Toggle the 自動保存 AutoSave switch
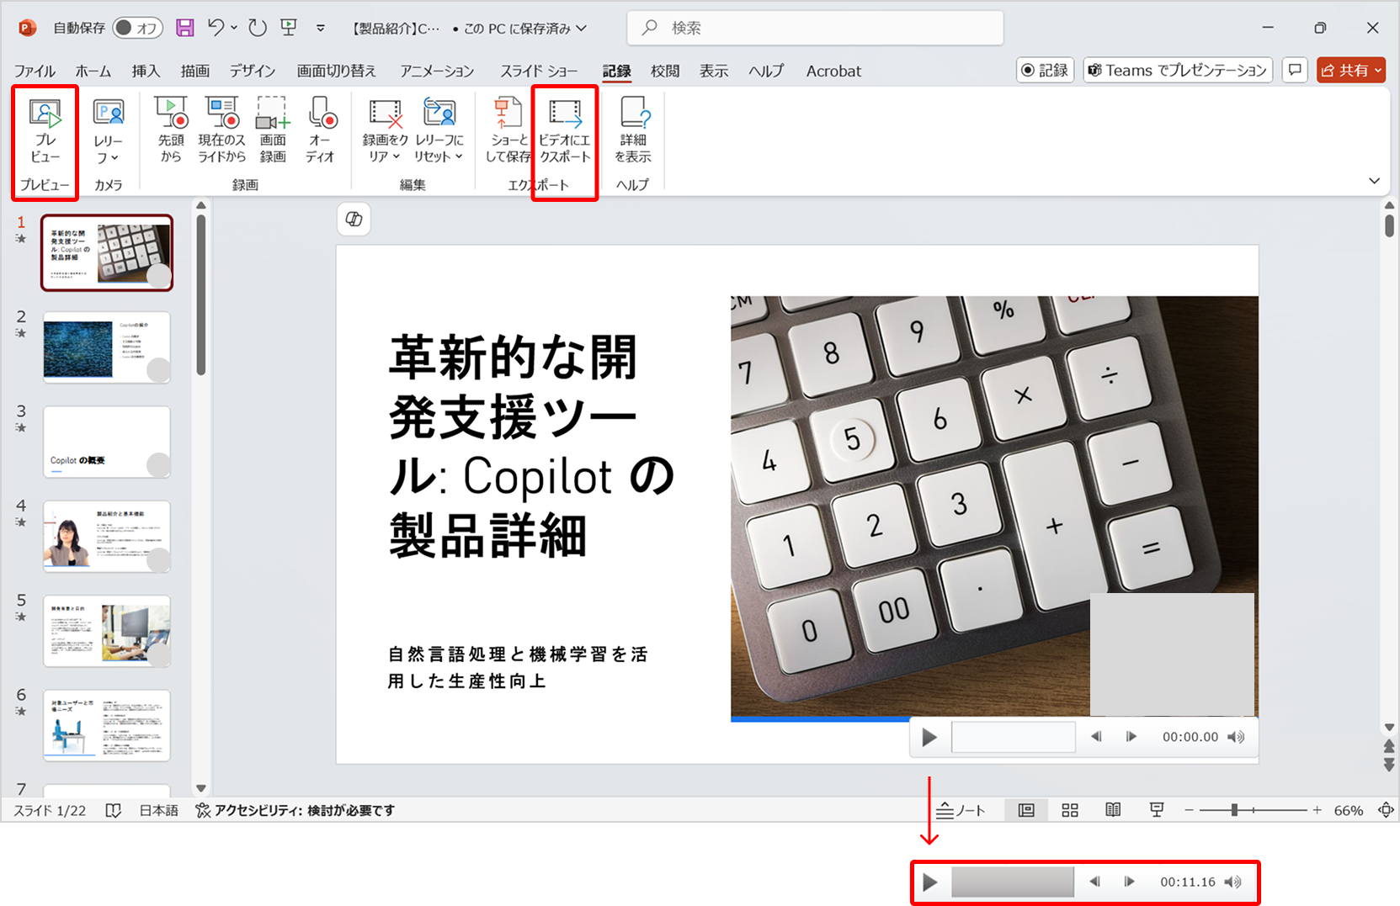The image size is (1400, 906). [x=137, y=28]
